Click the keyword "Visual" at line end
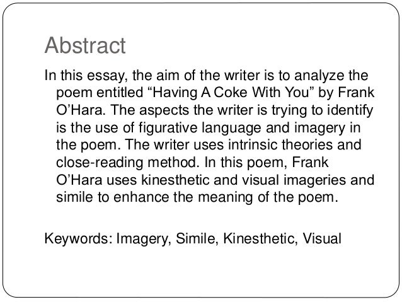The image size is (402, 302). click(x=322, y=238)
